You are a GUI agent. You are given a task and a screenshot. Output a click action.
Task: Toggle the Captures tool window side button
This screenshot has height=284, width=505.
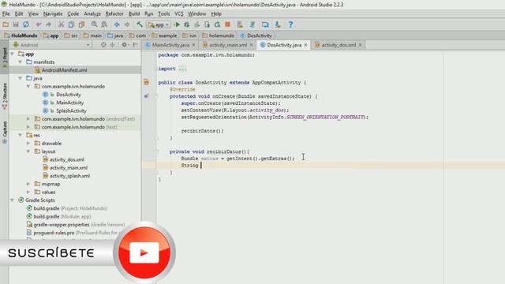[5, 133]
